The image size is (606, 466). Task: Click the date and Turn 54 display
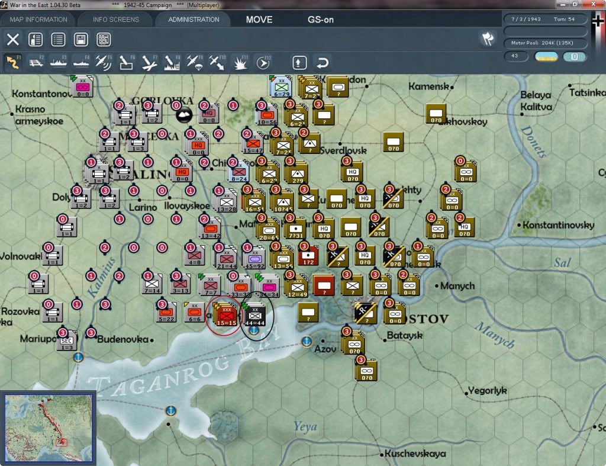(544, 19)
